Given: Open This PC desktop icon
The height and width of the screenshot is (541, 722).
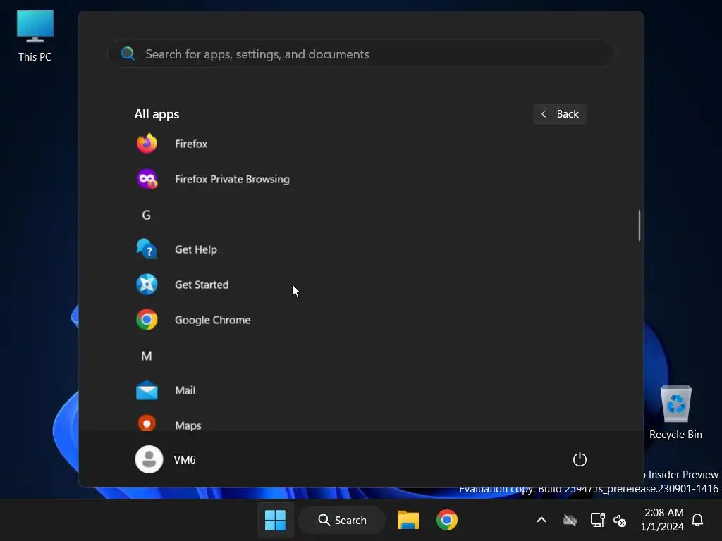Looking at the screenshot, I should (x=35, y=37).
